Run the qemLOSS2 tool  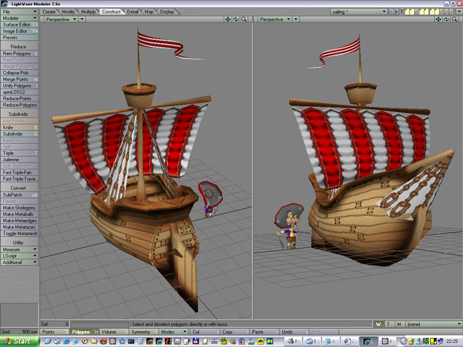pyautogui.click(x=19, y=92)
